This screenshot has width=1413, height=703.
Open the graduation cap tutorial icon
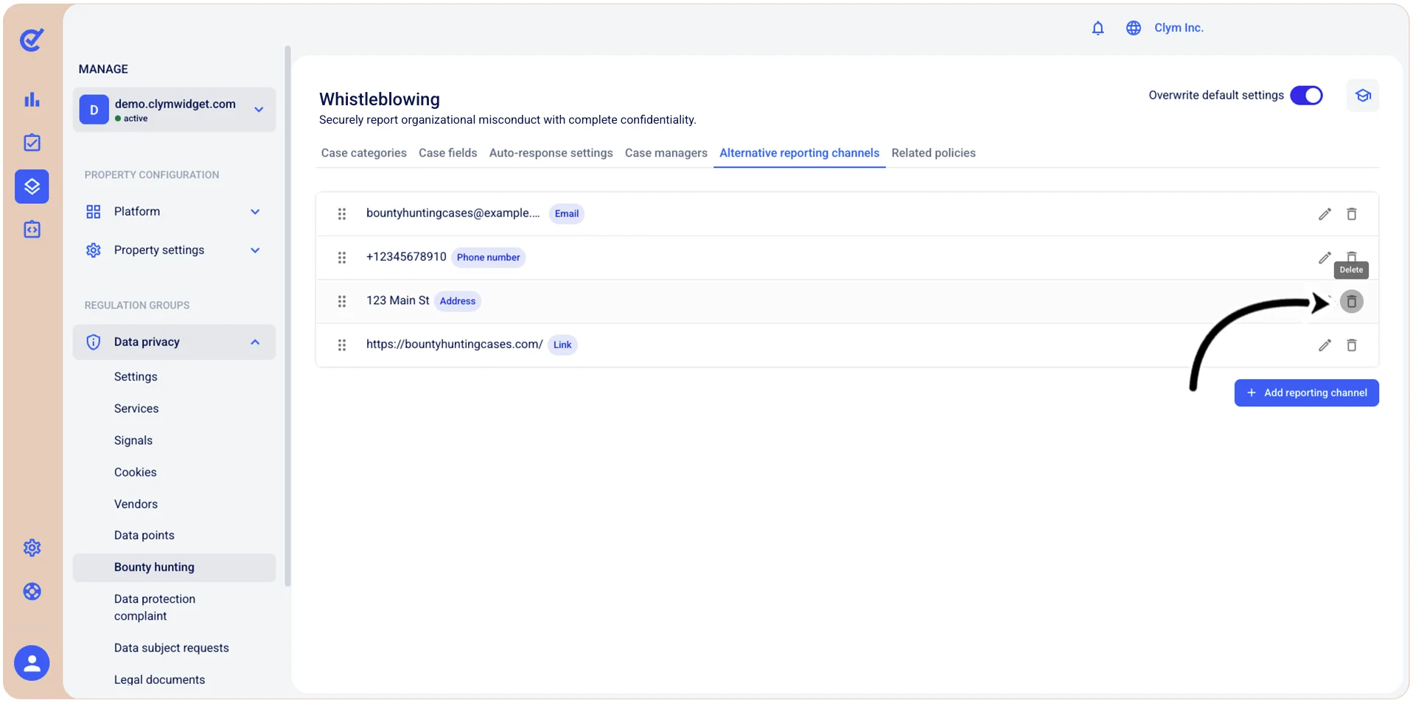[1363, 96]
